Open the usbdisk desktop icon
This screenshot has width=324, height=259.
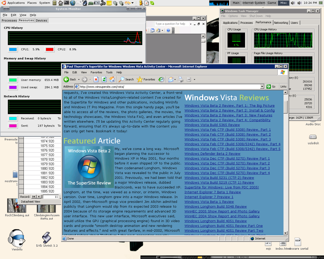313,139
